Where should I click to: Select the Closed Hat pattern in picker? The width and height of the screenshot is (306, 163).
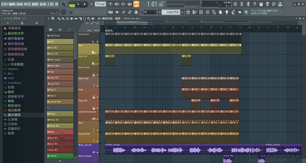click(60, 102)
